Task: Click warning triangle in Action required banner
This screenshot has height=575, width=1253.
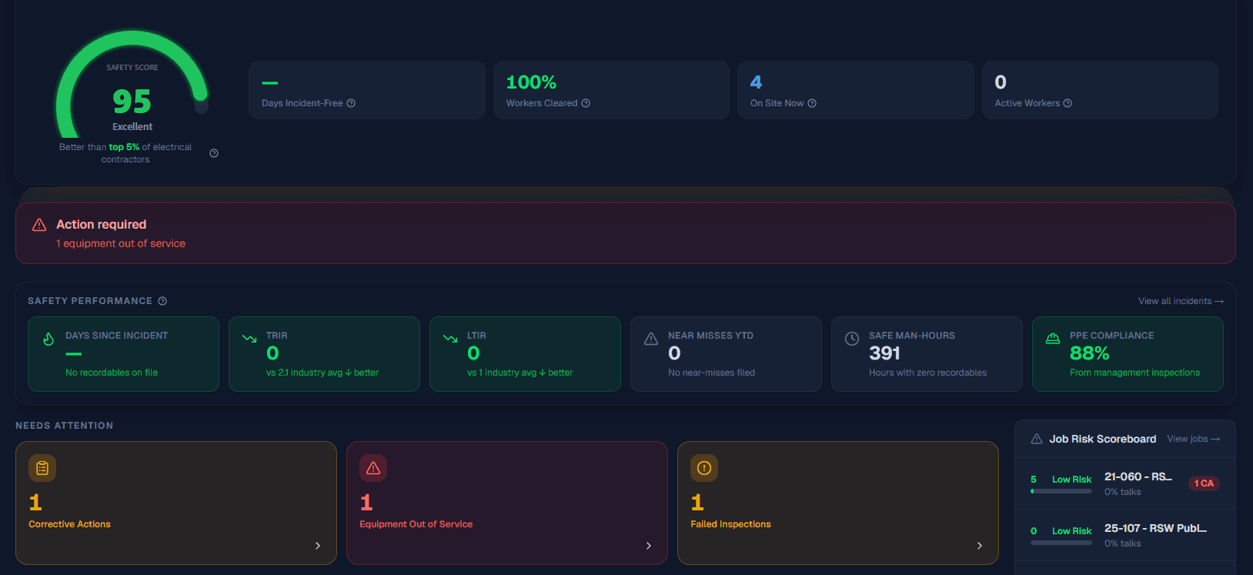Action: (39, 225)
